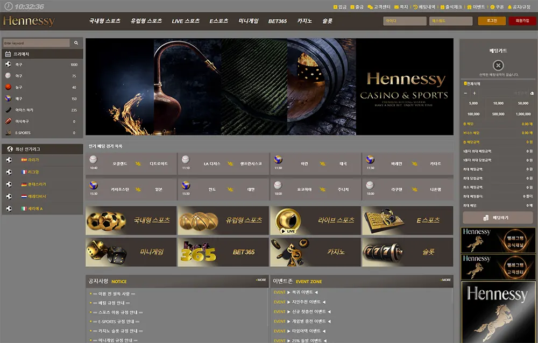This screenshot has height=343, width=538.
Task: Add 50,000 to bet amount
Action: (x=523, y=103)
